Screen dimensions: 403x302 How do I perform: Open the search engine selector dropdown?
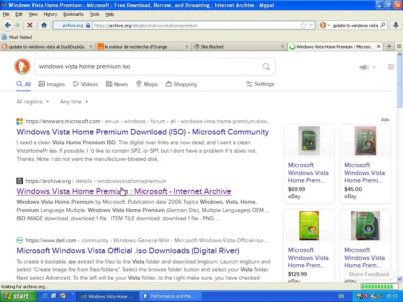325,25
